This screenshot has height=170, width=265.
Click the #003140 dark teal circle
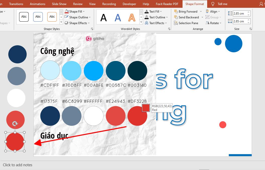pos(137,71)
